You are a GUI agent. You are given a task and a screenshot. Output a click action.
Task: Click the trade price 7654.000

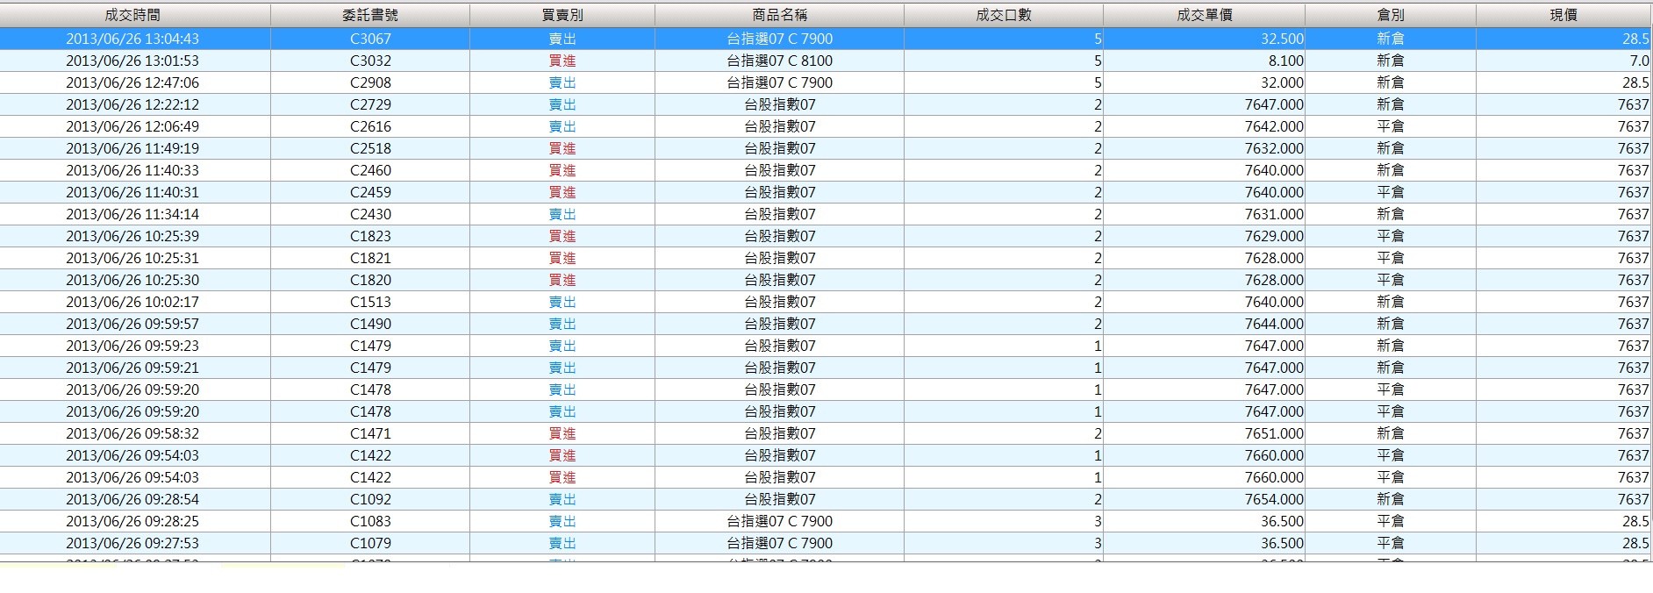pos(1274,499)
